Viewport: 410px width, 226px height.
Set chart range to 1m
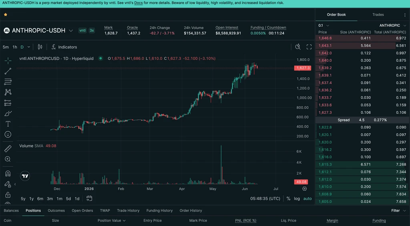59,199
